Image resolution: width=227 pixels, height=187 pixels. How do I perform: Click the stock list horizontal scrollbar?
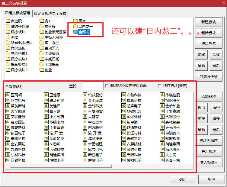click(x=61, y=166)
